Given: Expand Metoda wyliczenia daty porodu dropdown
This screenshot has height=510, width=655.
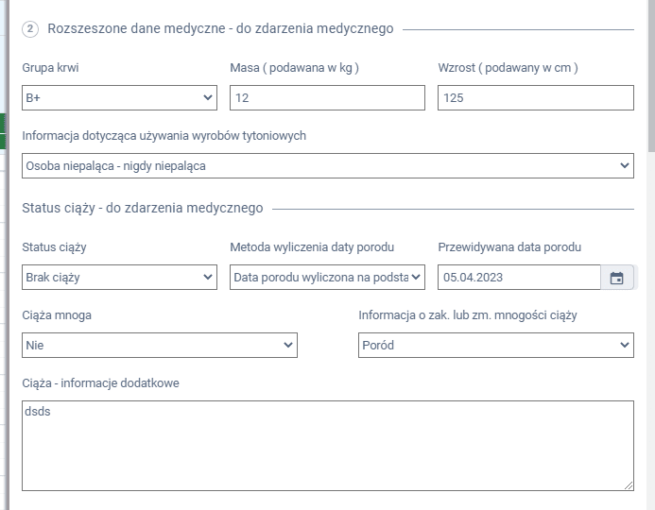Looking at the screenshot, I should pos(327,278).
